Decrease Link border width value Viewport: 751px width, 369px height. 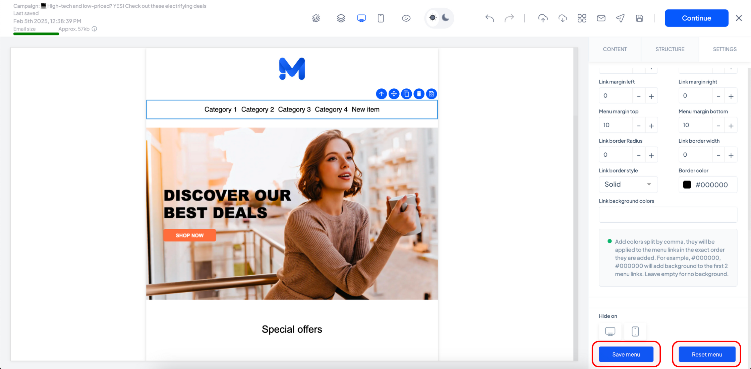point(718,155)
